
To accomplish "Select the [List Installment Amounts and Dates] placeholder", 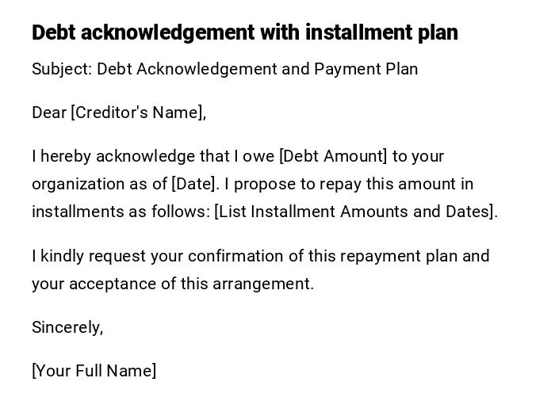I will [x=356, y=212].
